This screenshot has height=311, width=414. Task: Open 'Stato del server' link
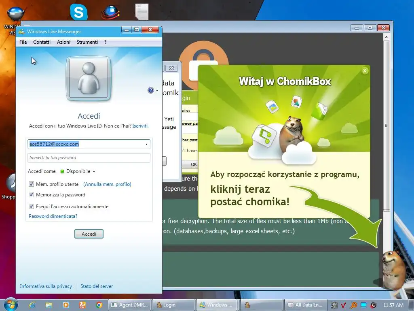(97, 286)
